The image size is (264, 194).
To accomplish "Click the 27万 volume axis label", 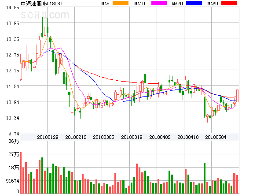I will (14, 154).
